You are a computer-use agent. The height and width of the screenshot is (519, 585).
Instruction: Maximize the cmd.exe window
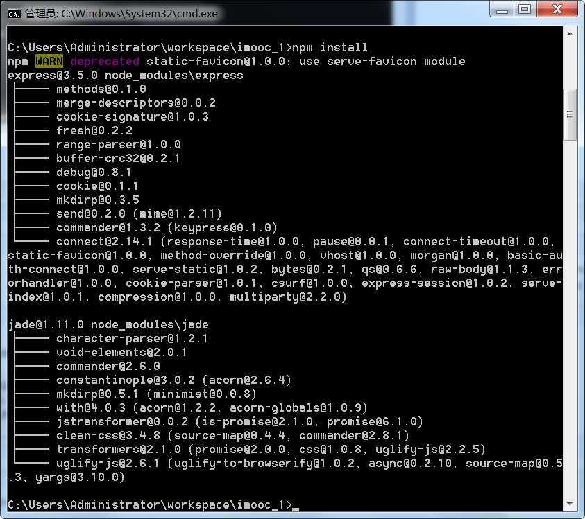click(525, 10)
